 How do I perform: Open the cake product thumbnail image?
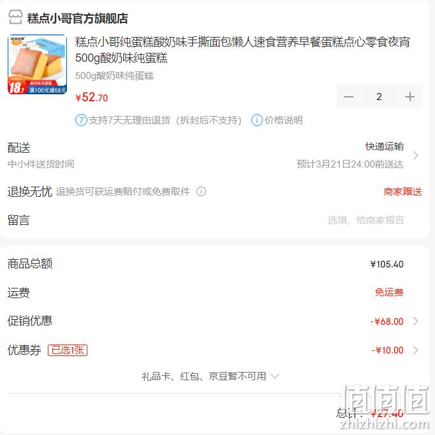37,64
